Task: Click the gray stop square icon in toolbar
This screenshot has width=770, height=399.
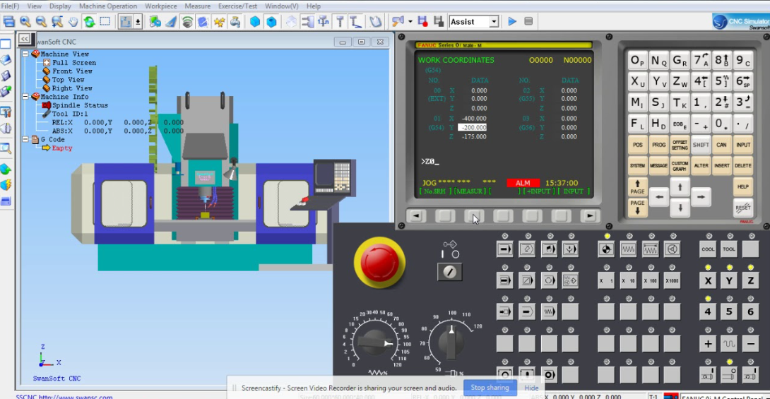Action: [x=528, y=21]
